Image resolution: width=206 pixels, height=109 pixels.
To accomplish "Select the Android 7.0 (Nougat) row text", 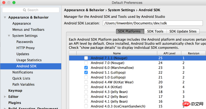I will pyautogui.click(x=107, y=63).
